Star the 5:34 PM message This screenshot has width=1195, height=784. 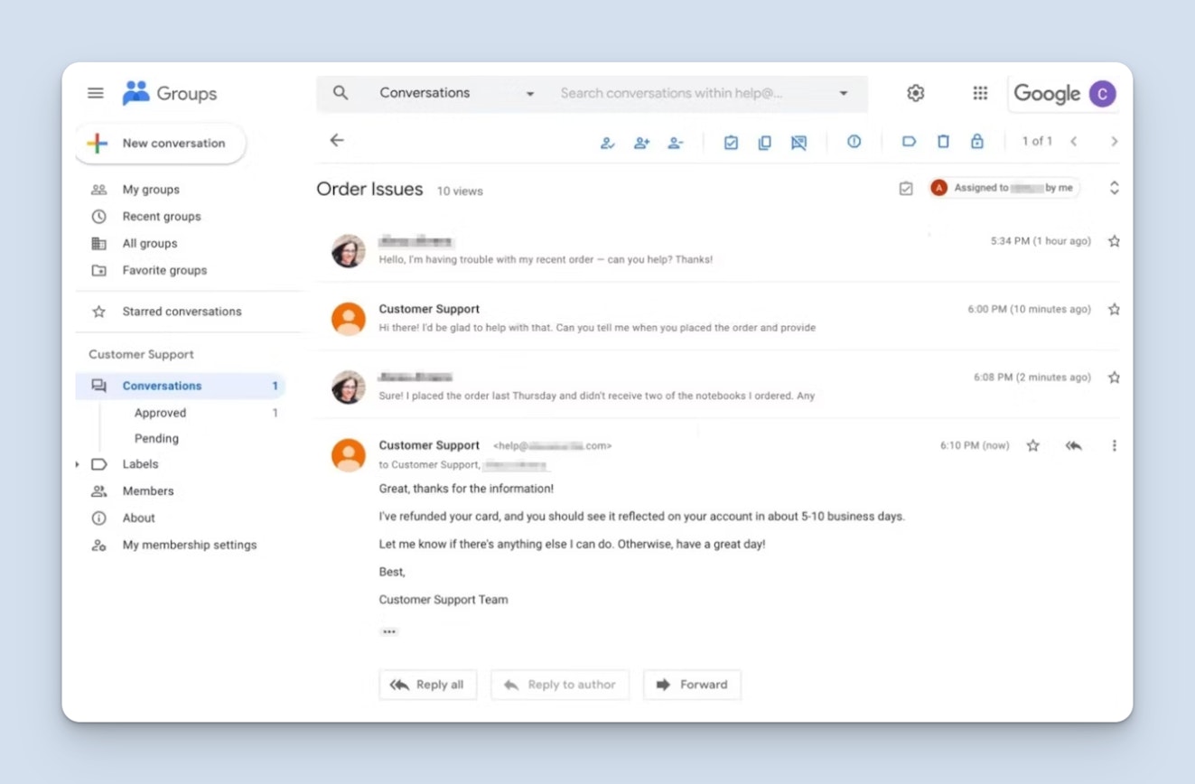click(x=1114, y=241)
